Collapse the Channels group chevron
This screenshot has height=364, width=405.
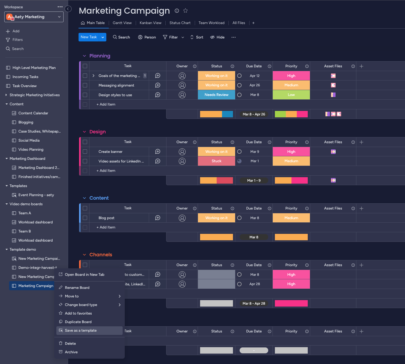click(84, 255)
